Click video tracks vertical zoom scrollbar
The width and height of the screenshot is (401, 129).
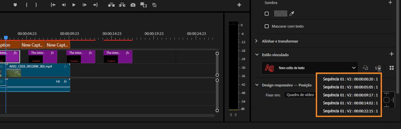point(217,64)
